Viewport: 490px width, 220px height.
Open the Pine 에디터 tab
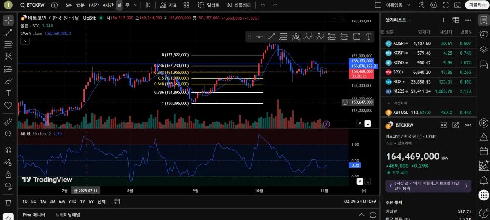pyautogui.click(x=34, y=215)
